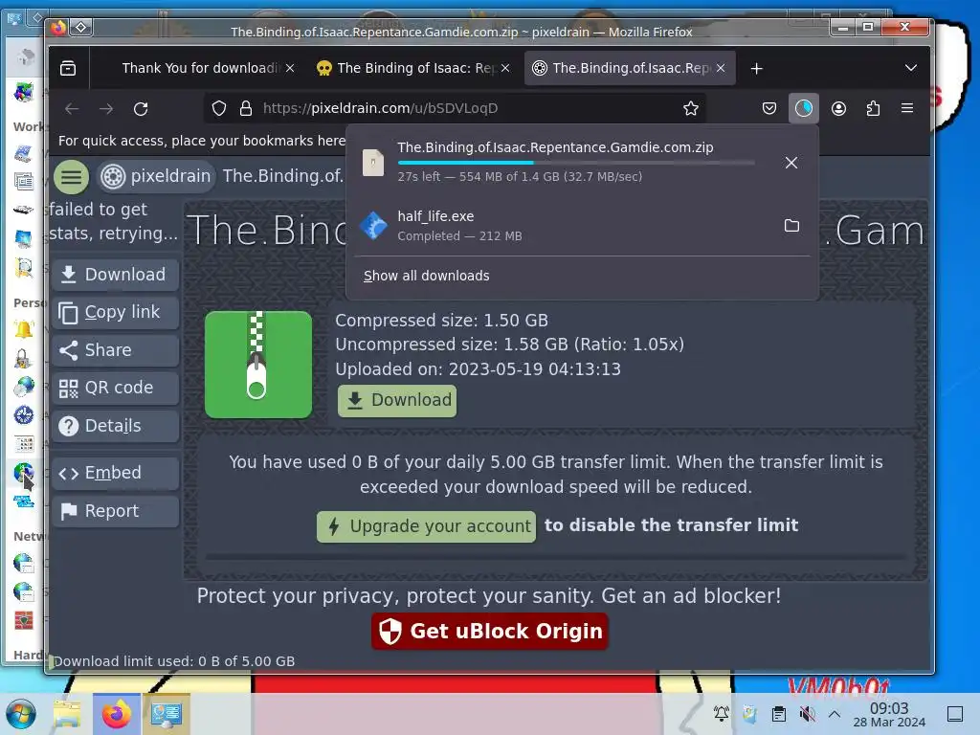
Task: Open Embed code option
Action: coord(115,473)
